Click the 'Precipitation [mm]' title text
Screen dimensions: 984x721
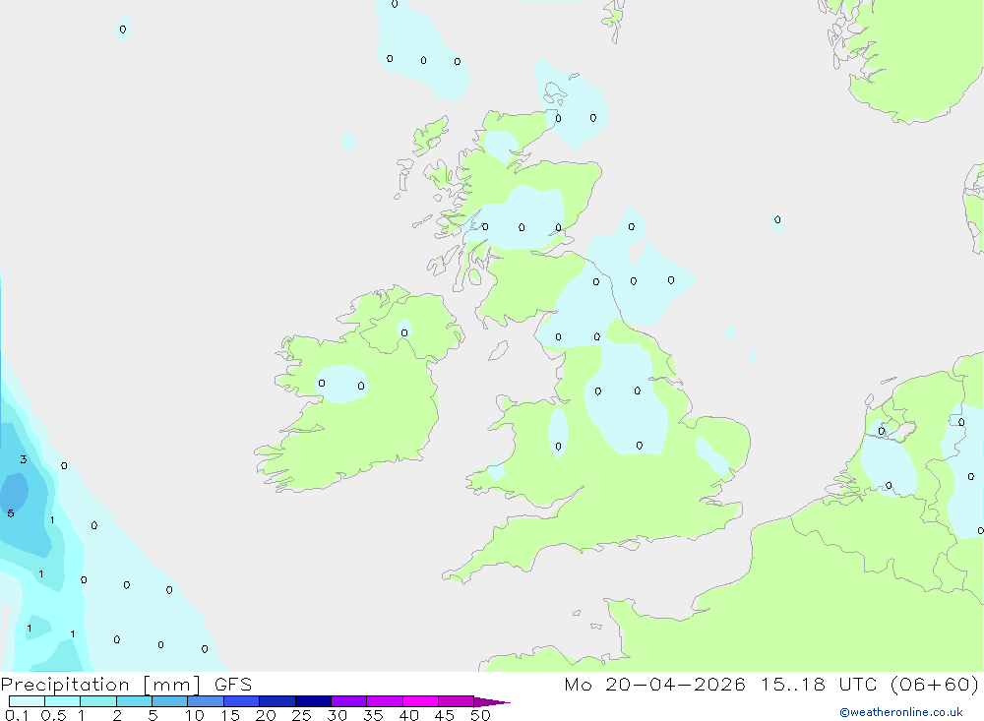click(x=100, y=684)
